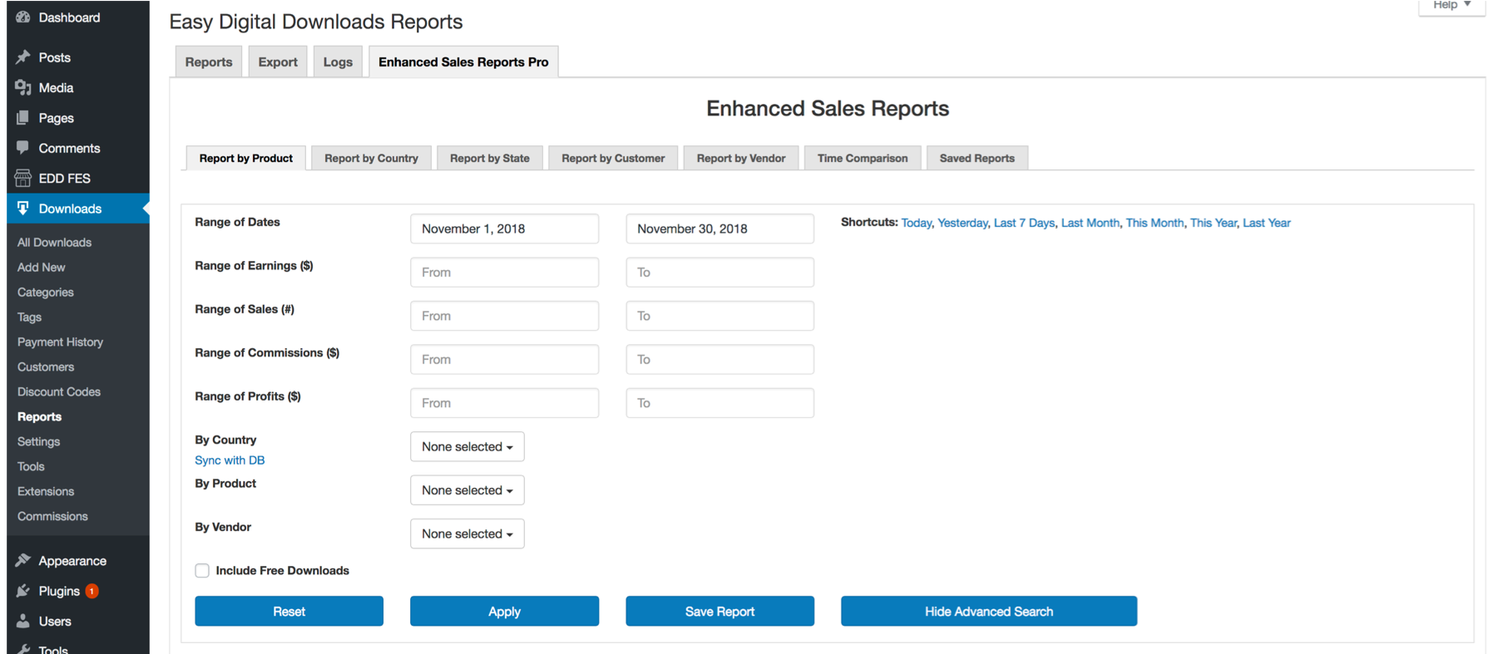
Task: Switch to the Logs tab
Action: click(338, 61)
